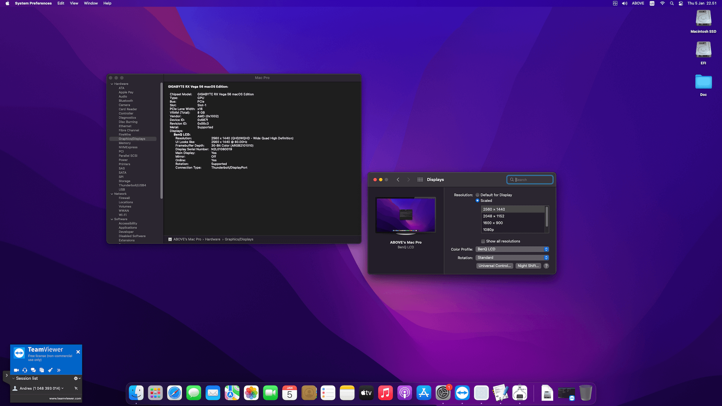Viewport: 722px width, 406px height.
Task: Select Thunderbolt/USB4 in sidebar
Action: click(132, 186)
